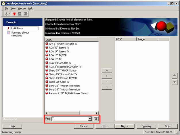Click the left arrow of the list scrollbar

tap(46, 113)
